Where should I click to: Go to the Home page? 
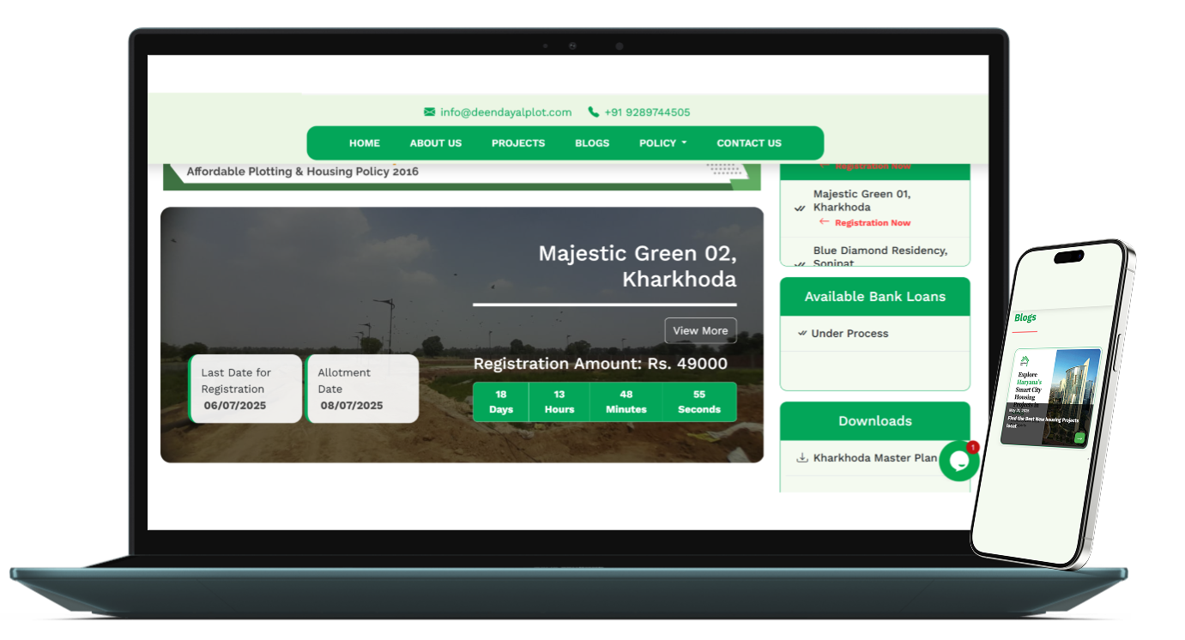[x=364, y=143]
